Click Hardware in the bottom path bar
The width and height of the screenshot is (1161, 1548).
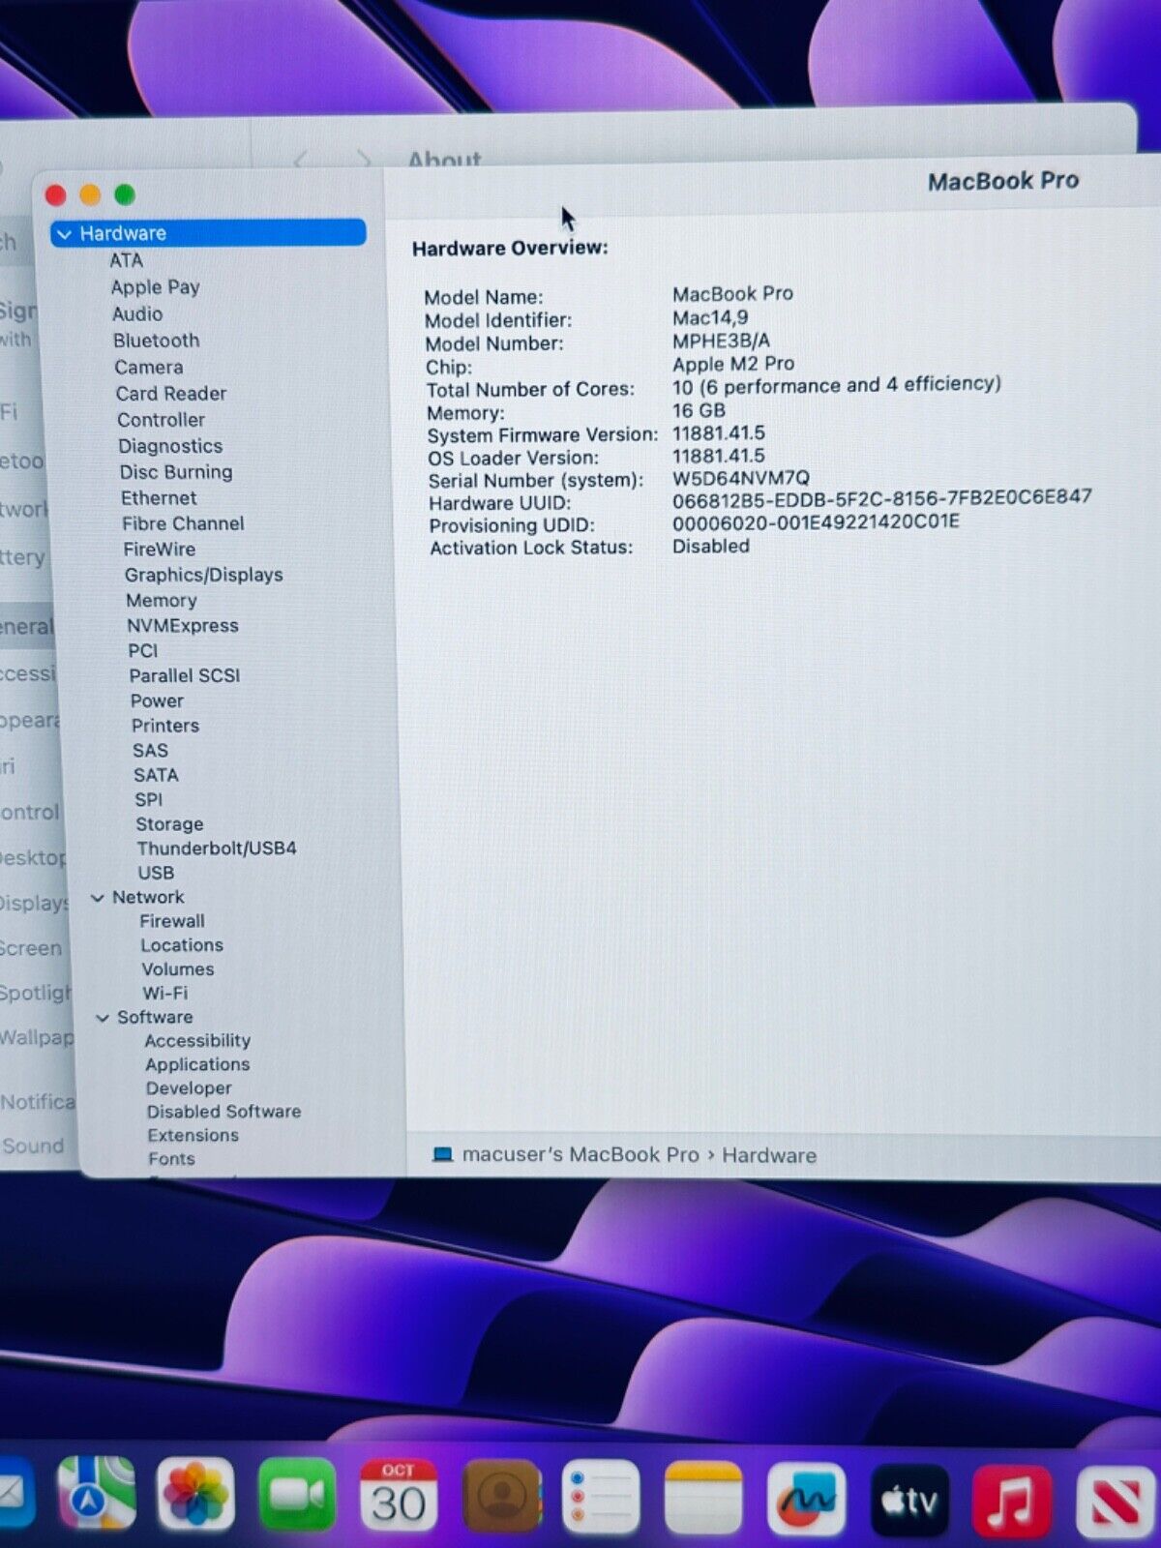point(769,1155)
